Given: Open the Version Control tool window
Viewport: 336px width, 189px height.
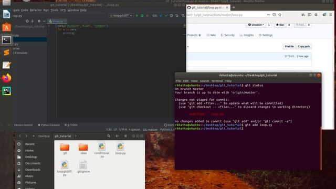Looking at the screenshot, I should 23,125.
